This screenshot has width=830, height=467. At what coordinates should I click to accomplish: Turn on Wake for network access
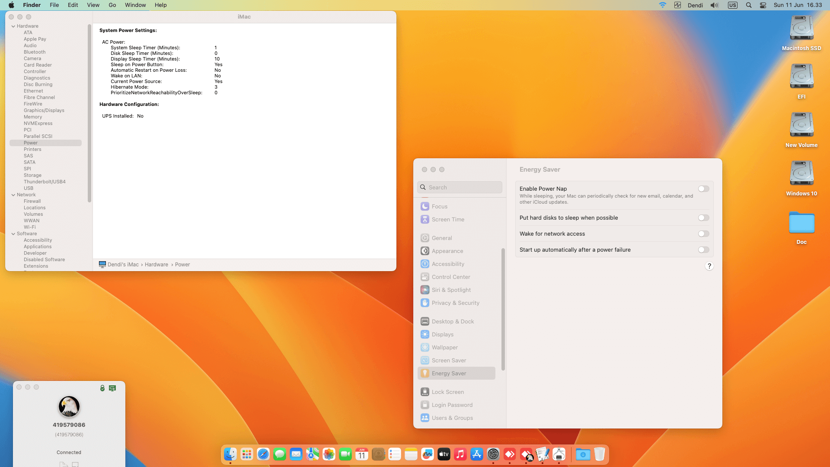point(704,233)
